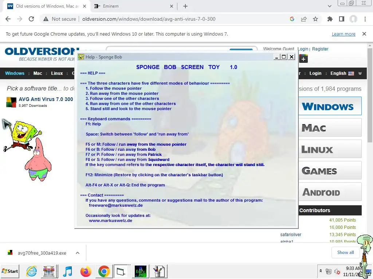Switch to the Eminem tab

pos(133,6)
